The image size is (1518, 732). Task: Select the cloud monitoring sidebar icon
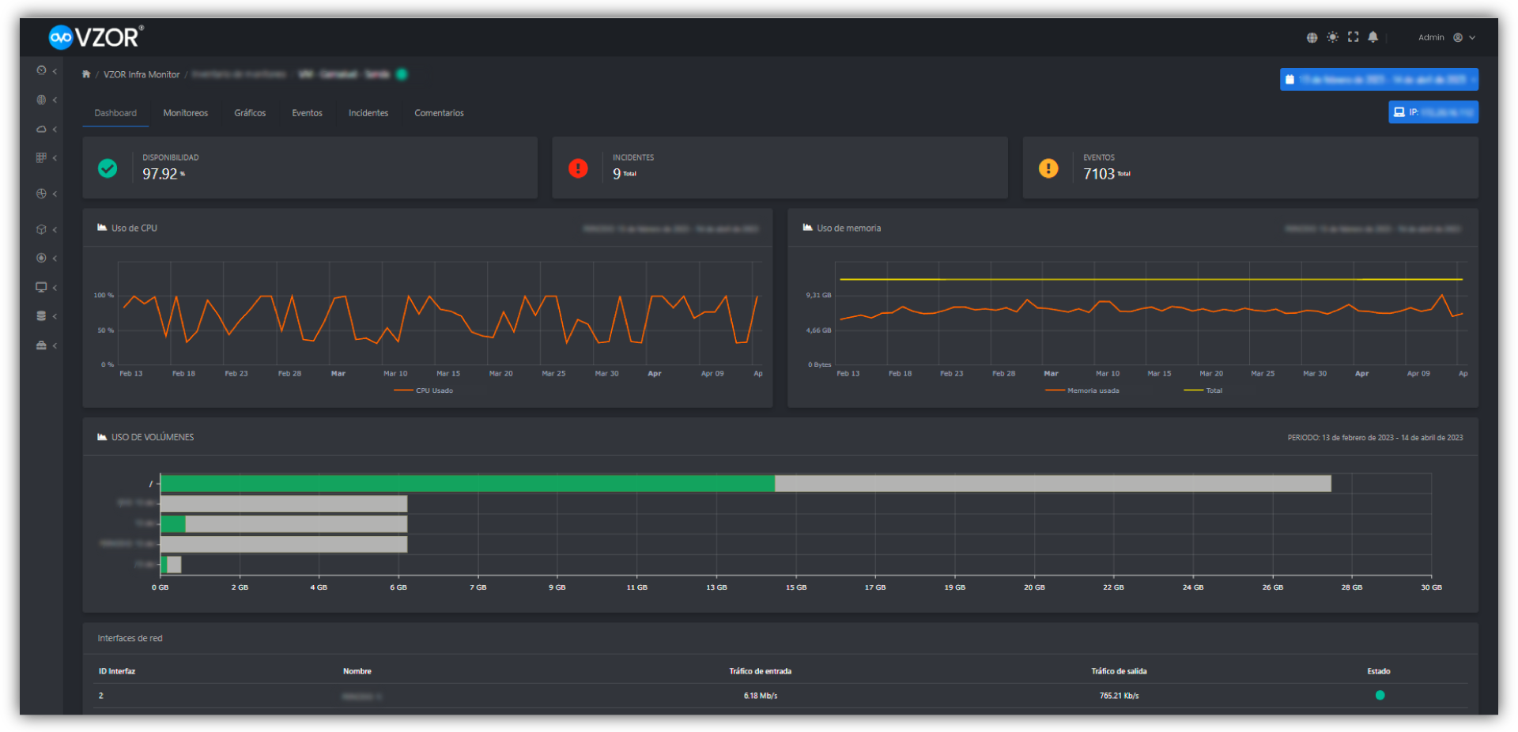pyautogui.click(x=41, y=129)
